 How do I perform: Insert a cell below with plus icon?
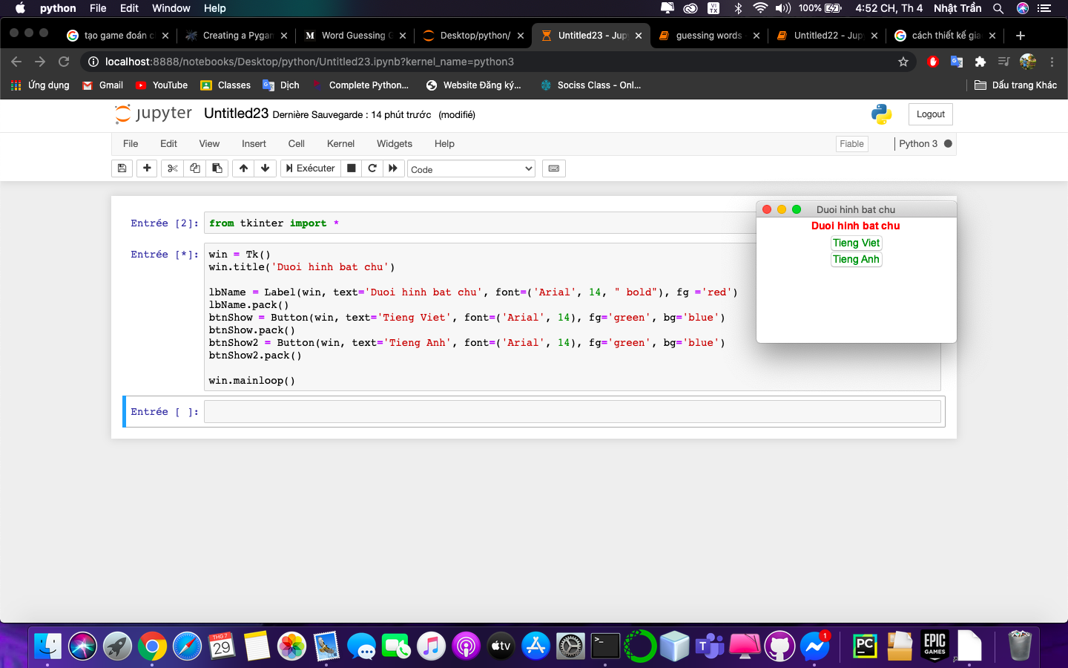click(147, 168)
